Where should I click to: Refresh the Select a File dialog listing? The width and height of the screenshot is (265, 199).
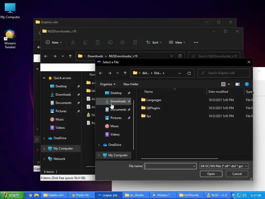pos(189,73)
